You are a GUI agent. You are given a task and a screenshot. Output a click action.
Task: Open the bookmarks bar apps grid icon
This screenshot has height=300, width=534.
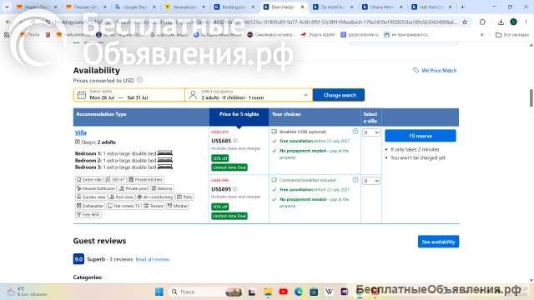pos(7,35)
